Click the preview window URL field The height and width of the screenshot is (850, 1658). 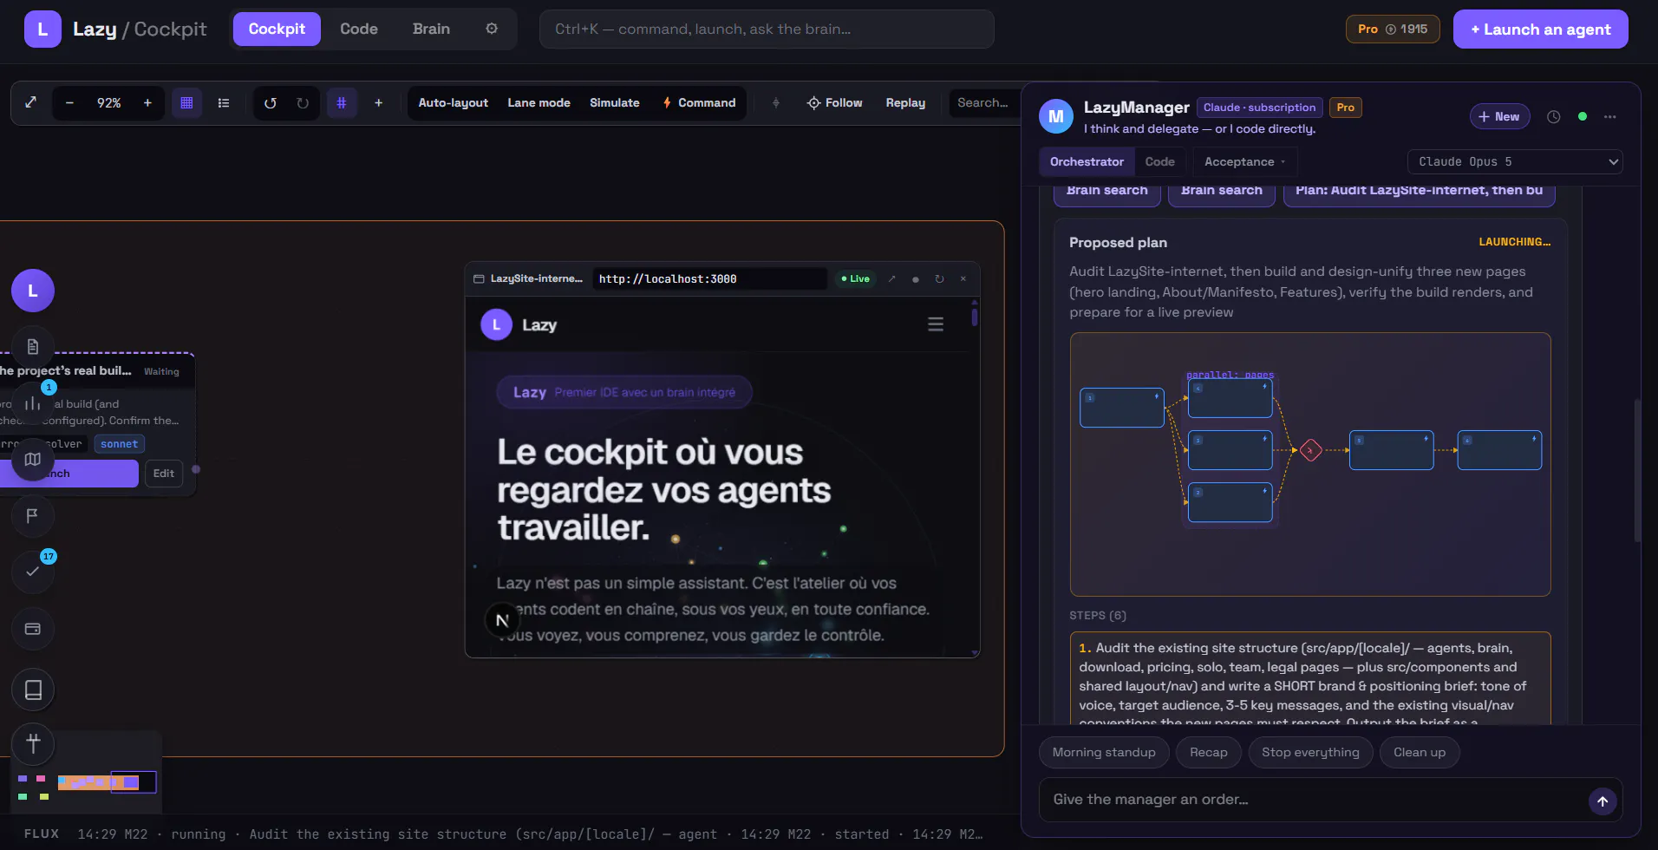click(x=709, y=278)
